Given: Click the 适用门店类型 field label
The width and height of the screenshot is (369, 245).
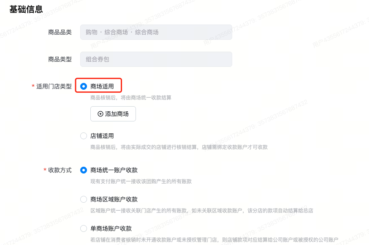Looking at the screenshot, I should [x=54, y=86].
